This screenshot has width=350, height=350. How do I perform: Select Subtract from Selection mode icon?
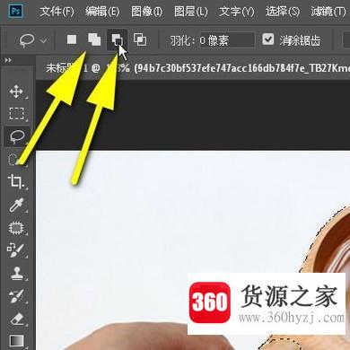(x=117, y=39)
